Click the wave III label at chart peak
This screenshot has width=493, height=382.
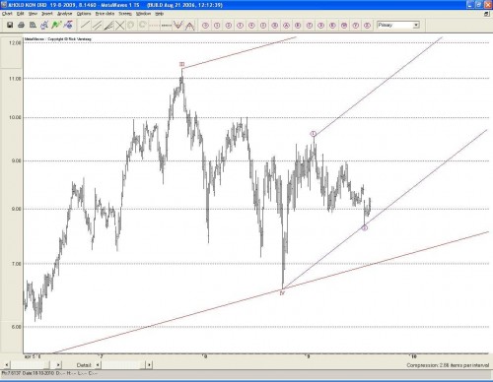181,64
